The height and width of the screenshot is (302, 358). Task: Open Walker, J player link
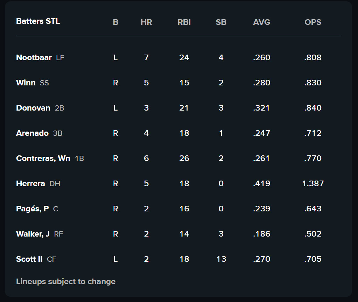(x=33, y=234)
